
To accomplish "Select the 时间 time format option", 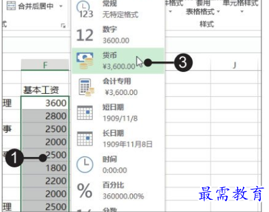I will (118, 165).
